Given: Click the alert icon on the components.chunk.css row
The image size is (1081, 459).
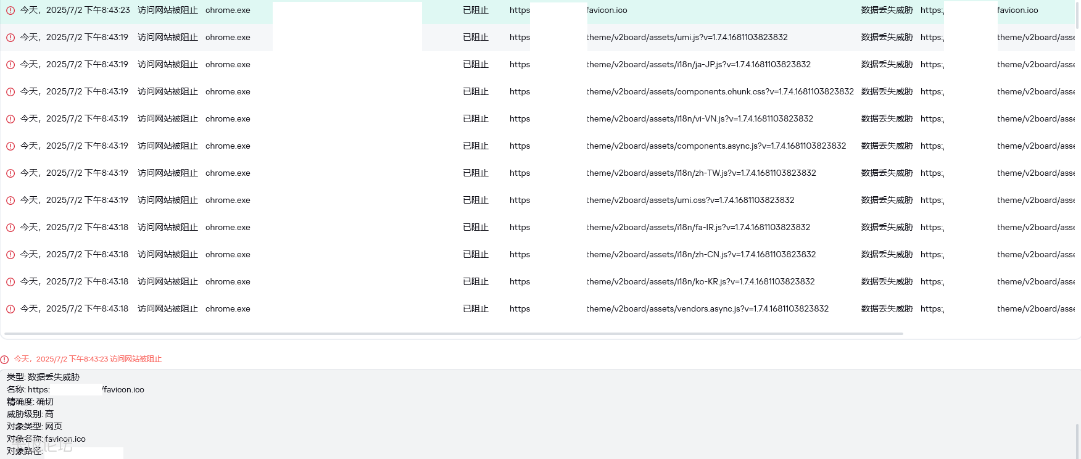Looking at the screenshot, I should (10, 92).
